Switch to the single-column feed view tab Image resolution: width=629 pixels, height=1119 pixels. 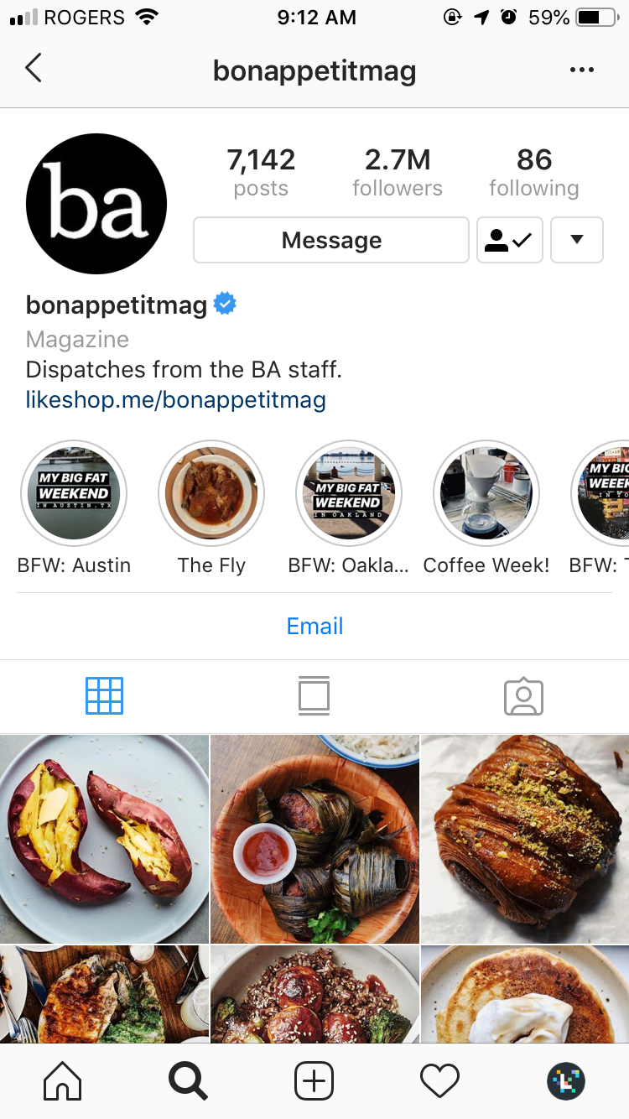pyautogui.click(x=314, y=696)
